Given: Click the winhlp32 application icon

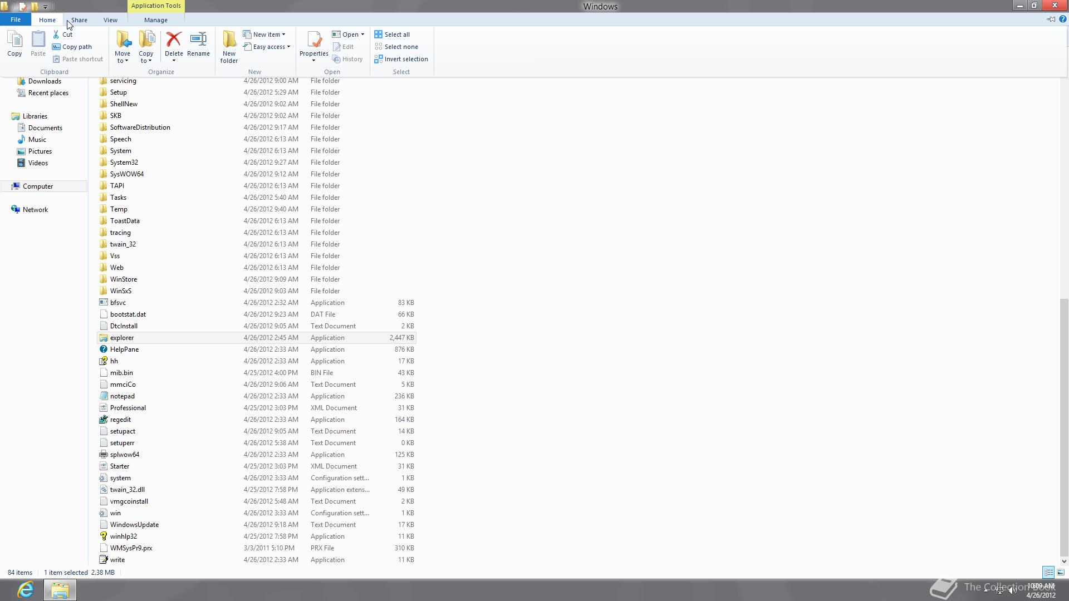Looking at the screenshot, I should point(103,536).
